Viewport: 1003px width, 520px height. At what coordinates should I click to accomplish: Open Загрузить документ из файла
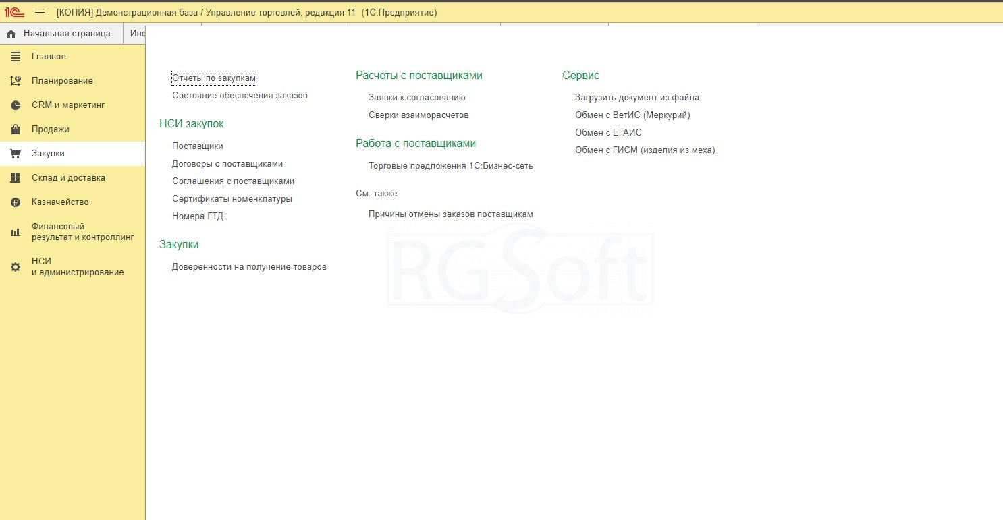(x=637, y=98)
